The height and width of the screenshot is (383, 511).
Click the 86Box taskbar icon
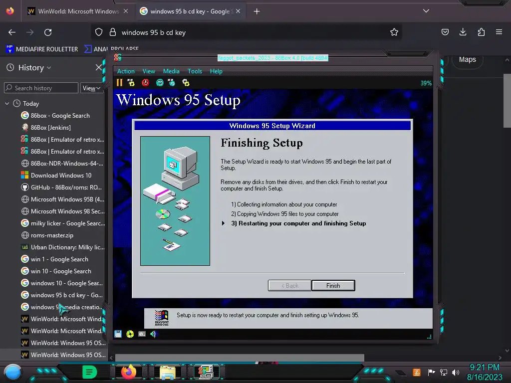(206, 372)
